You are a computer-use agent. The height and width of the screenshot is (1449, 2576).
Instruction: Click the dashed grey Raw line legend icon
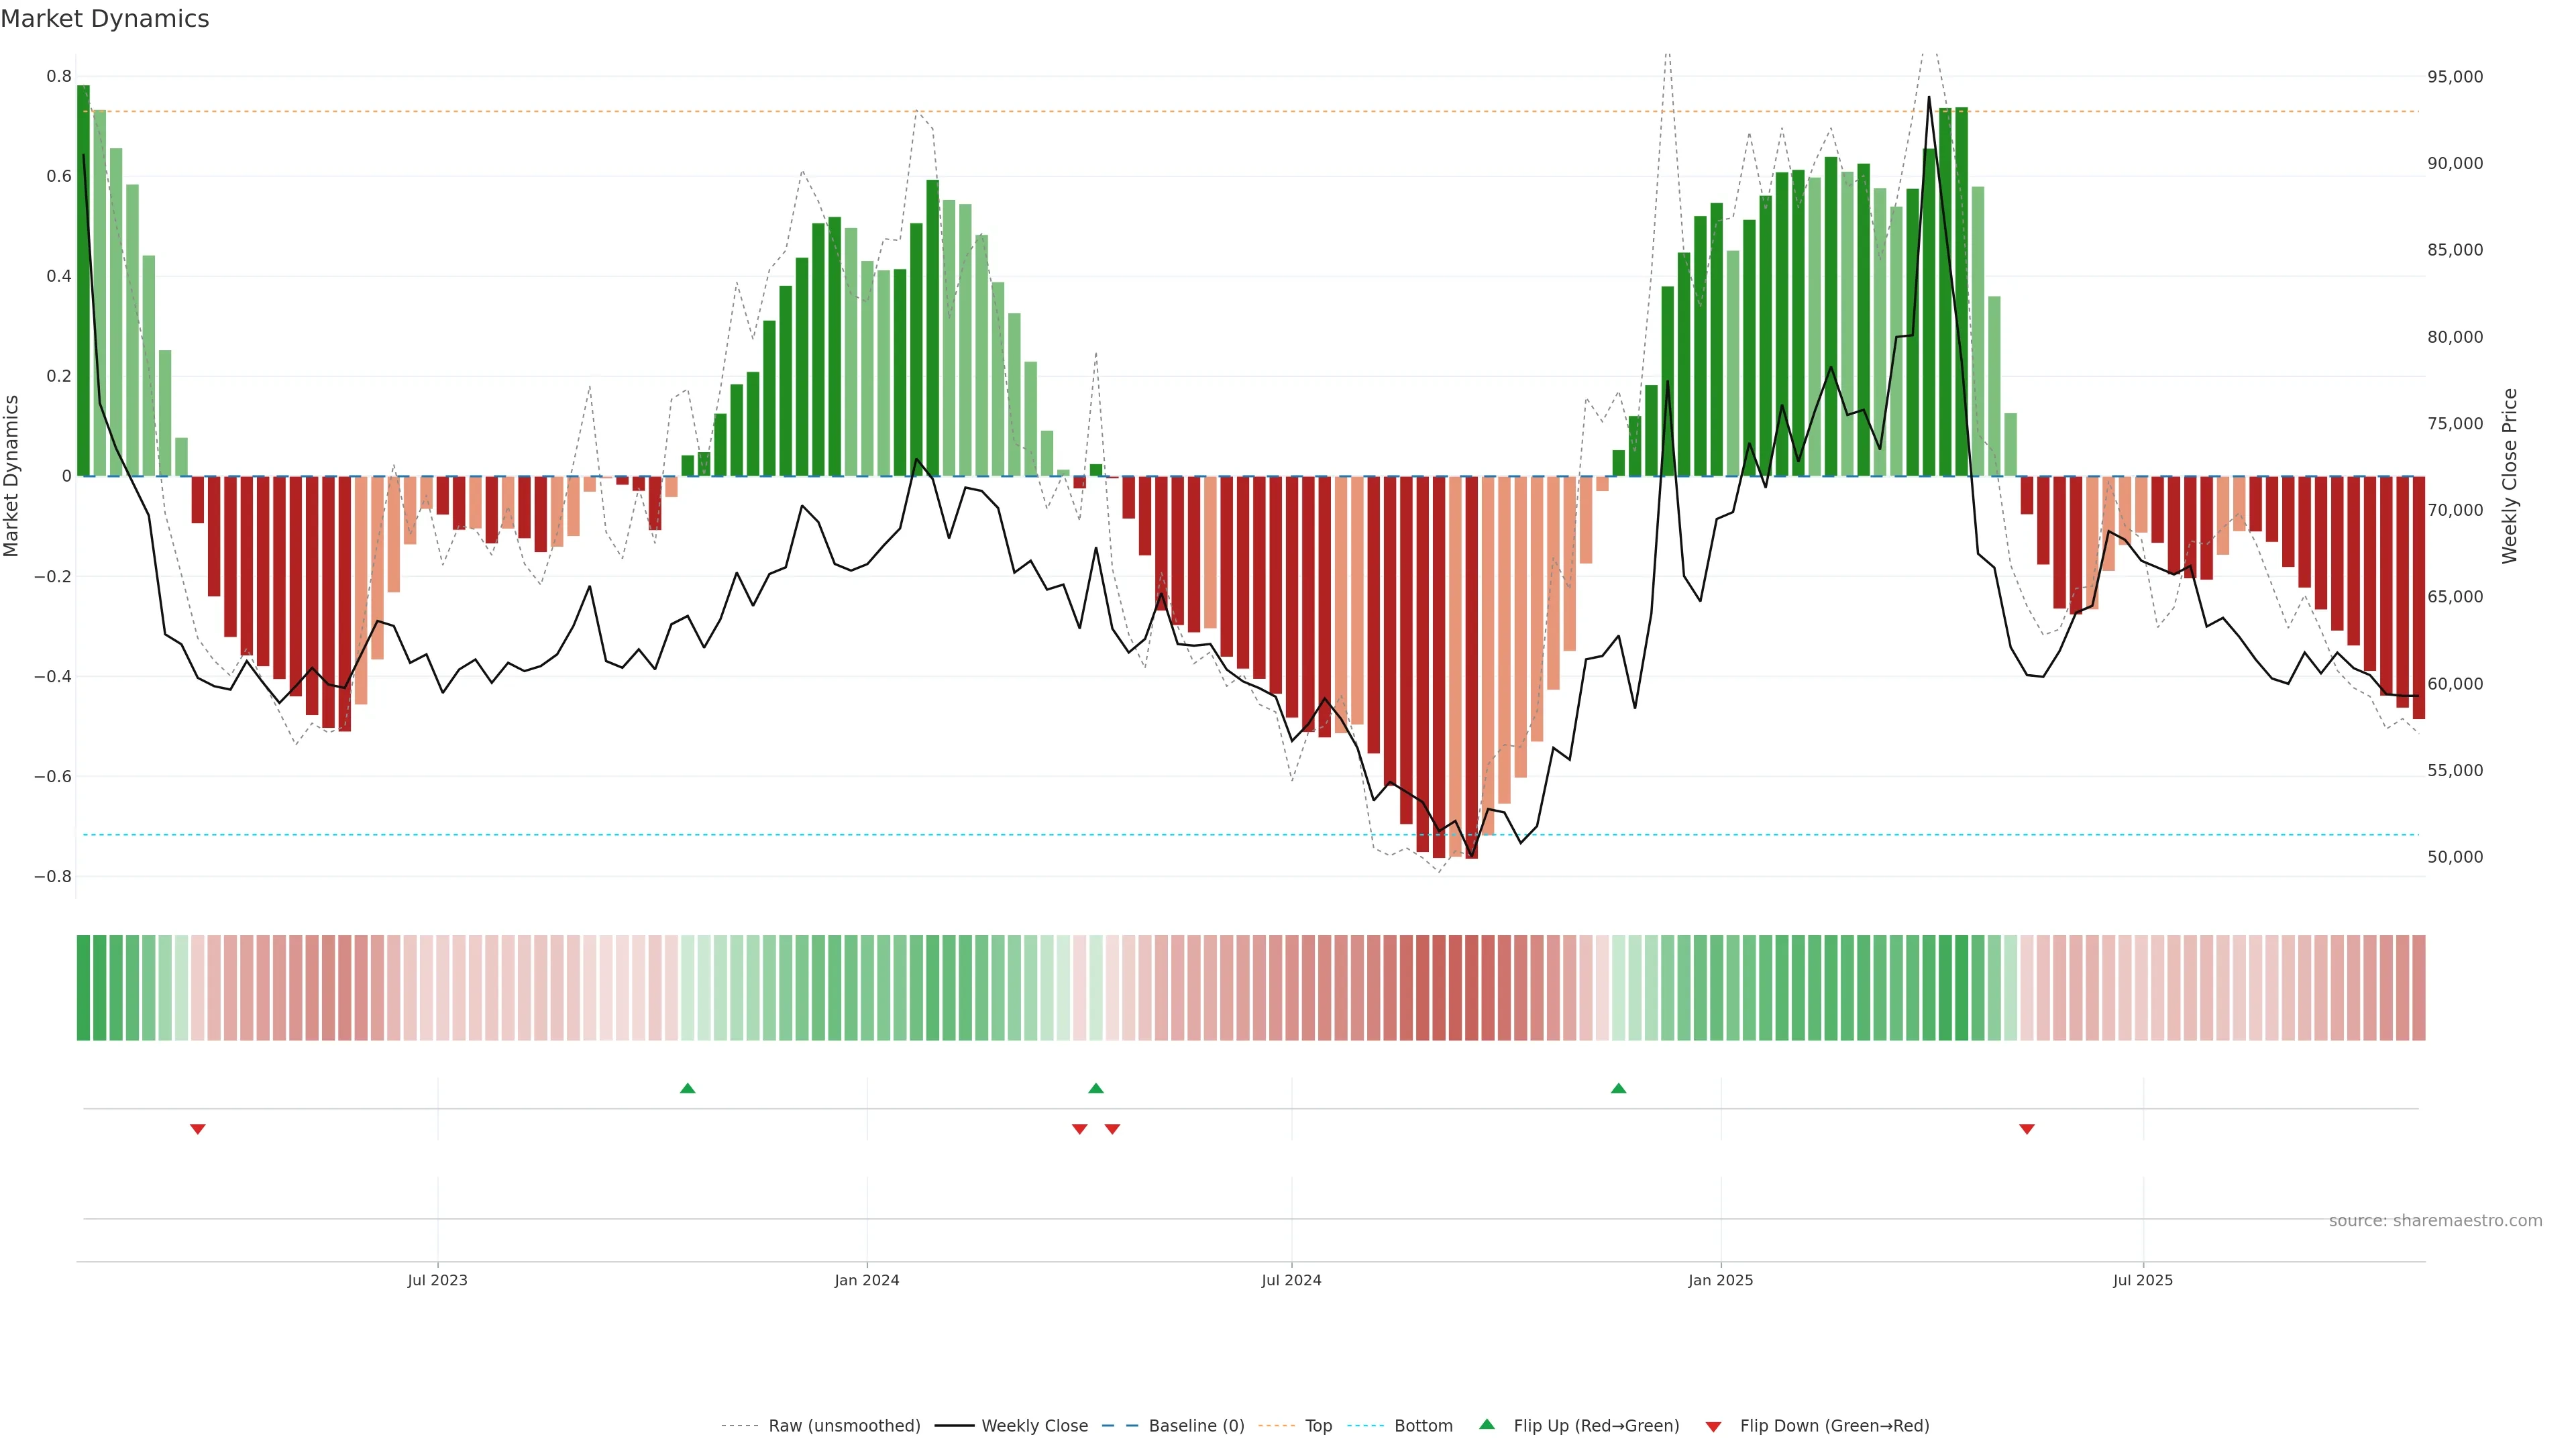739,1426
